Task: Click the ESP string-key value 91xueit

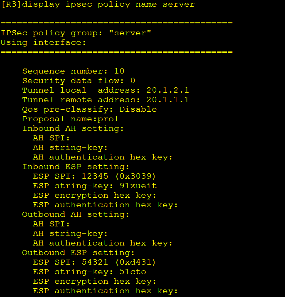Action: pyautogui.click(x=138, y=186)
